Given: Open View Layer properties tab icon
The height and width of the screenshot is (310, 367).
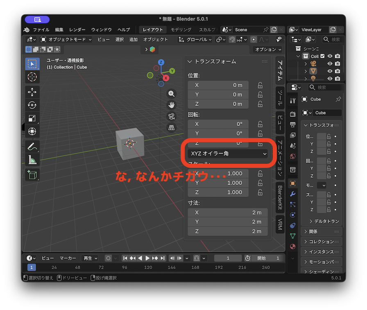Looking at the screenshot, I should point(292,135).
